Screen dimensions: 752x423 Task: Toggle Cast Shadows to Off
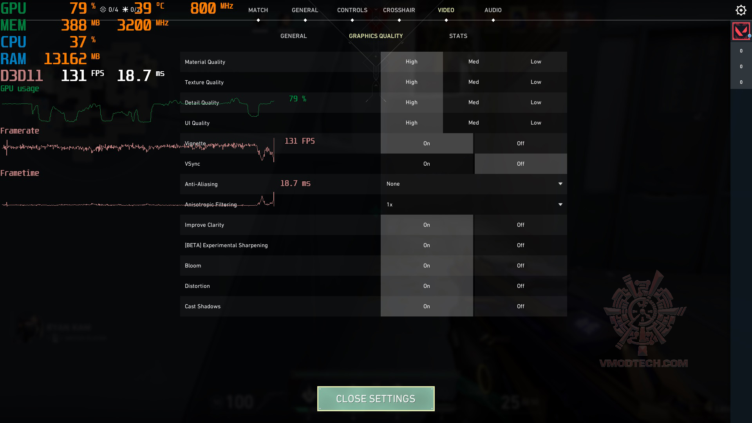520,306
